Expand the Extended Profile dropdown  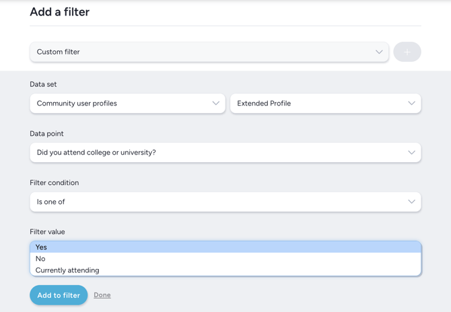tap(325, 104)
